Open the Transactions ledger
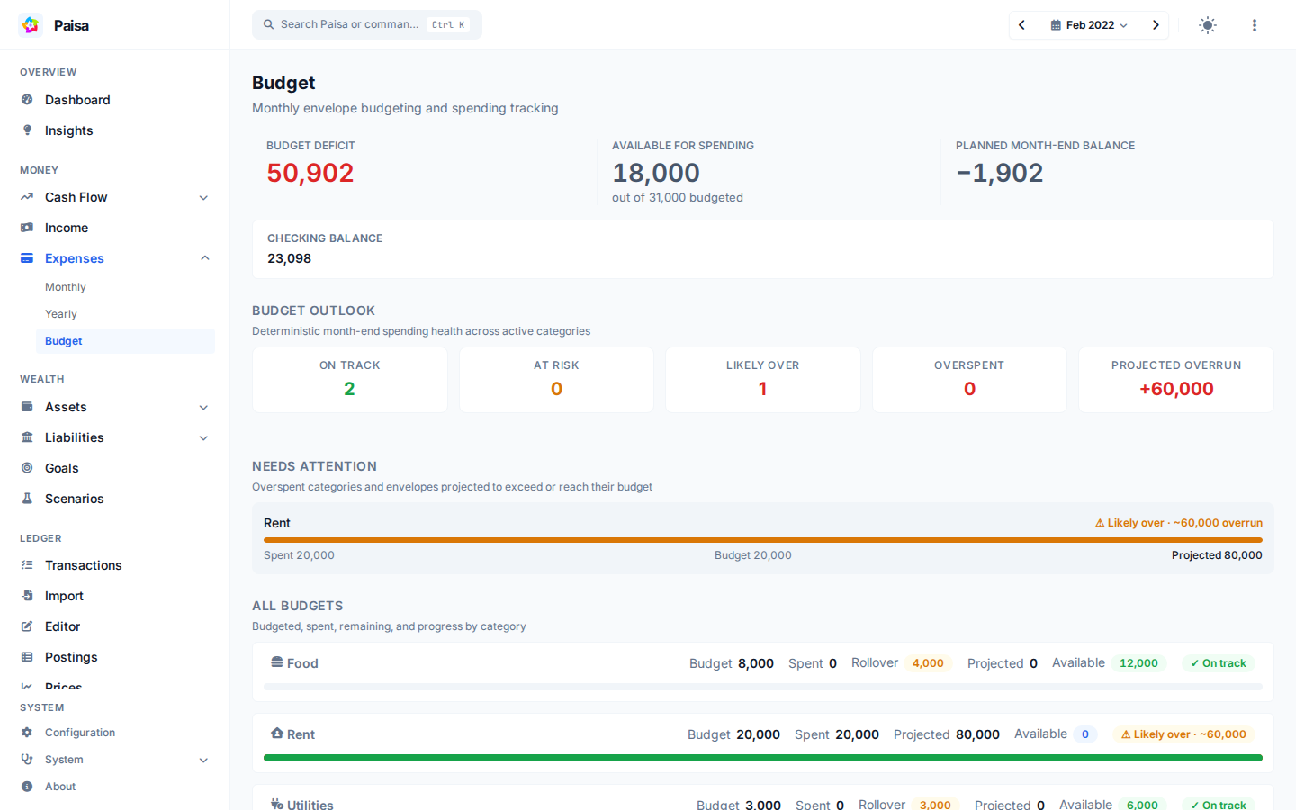 115,565
